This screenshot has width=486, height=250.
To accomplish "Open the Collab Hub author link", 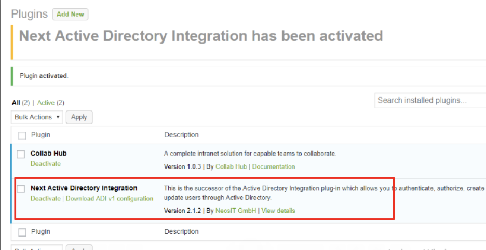I will [231, 166].
